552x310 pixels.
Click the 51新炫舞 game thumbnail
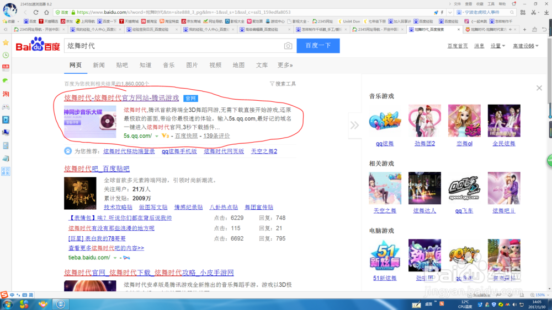click(385, 255)
